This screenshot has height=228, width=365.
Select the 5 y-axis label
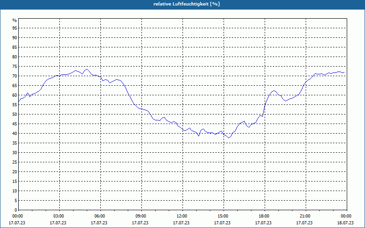click(16, 200)
